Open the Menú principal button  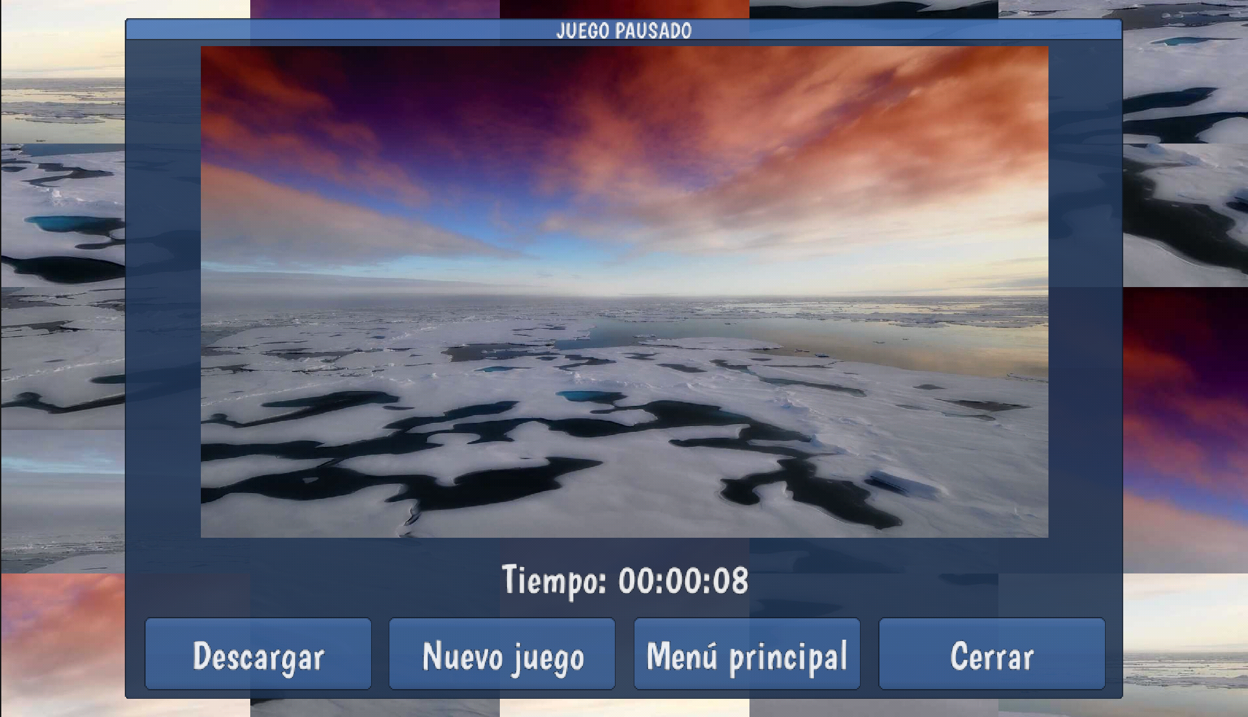click(x=747, y=653)
